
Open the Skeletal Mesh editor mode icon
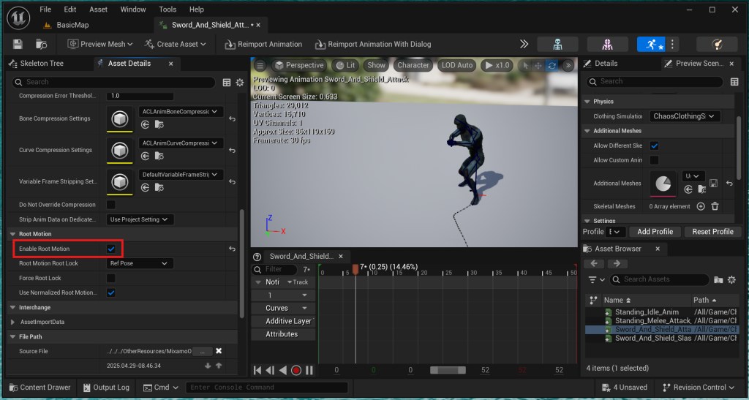(607, 45)
